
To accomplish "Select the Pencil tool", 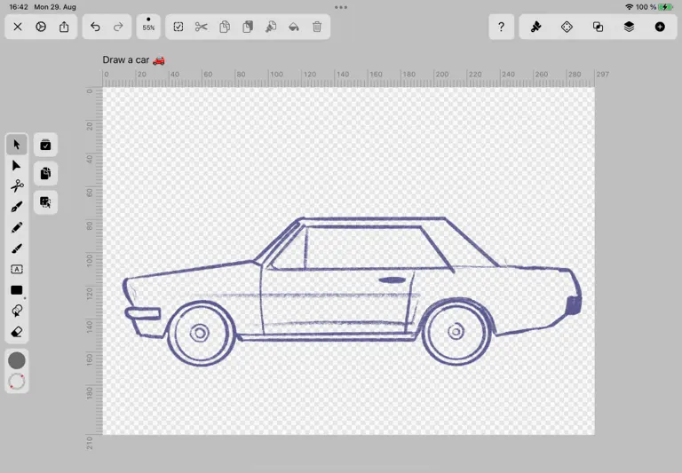I will (17, 227).
